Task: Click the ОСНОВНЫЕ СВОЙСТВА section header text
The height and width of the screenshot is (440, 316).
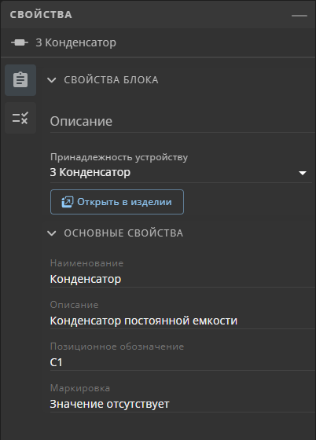Action: tap(123, 233)
